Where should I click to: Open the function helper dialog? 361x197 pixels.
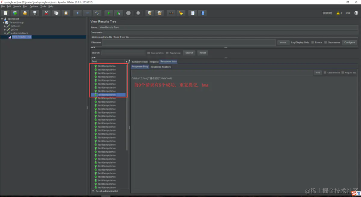(193, 13)
